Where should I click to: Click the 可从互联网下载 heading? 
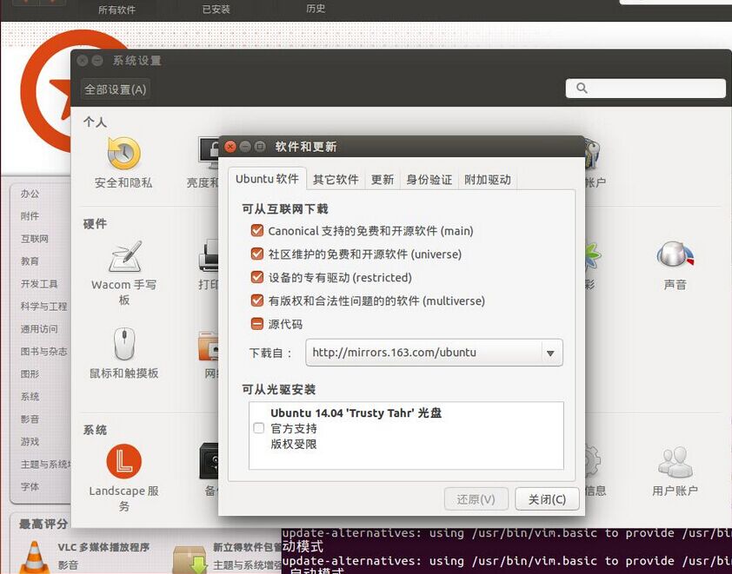(285, 209)
